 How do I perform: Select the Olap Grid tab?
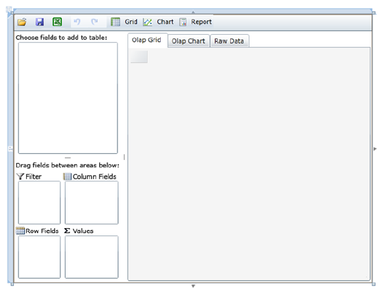(x=146, y=40)
